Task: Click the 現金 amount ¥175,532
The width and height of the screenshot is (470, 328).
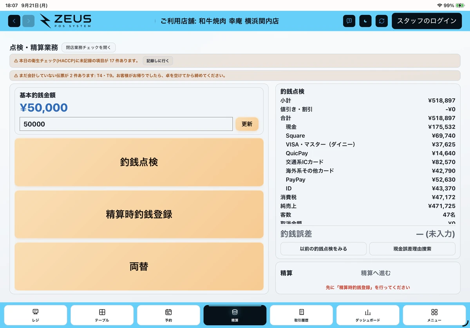Action: [x=442, y=127]
